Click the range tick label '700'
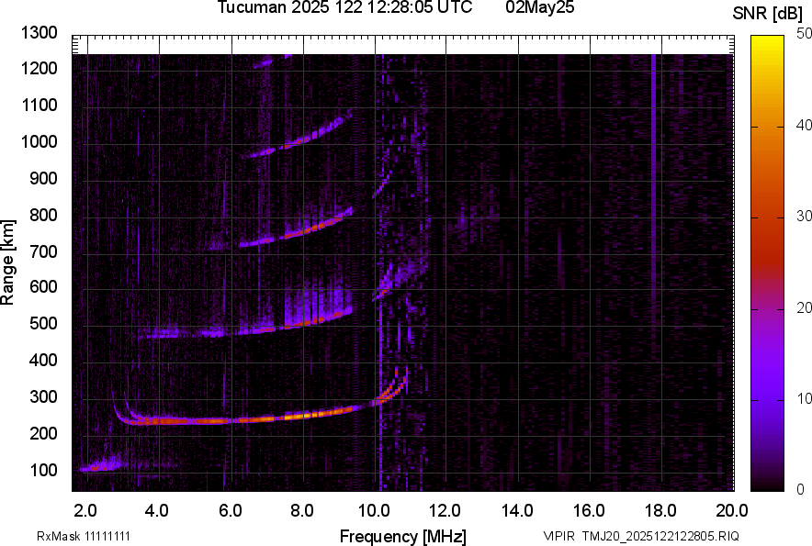Screen dimensions: 812x546 click(x=43, y=251)
